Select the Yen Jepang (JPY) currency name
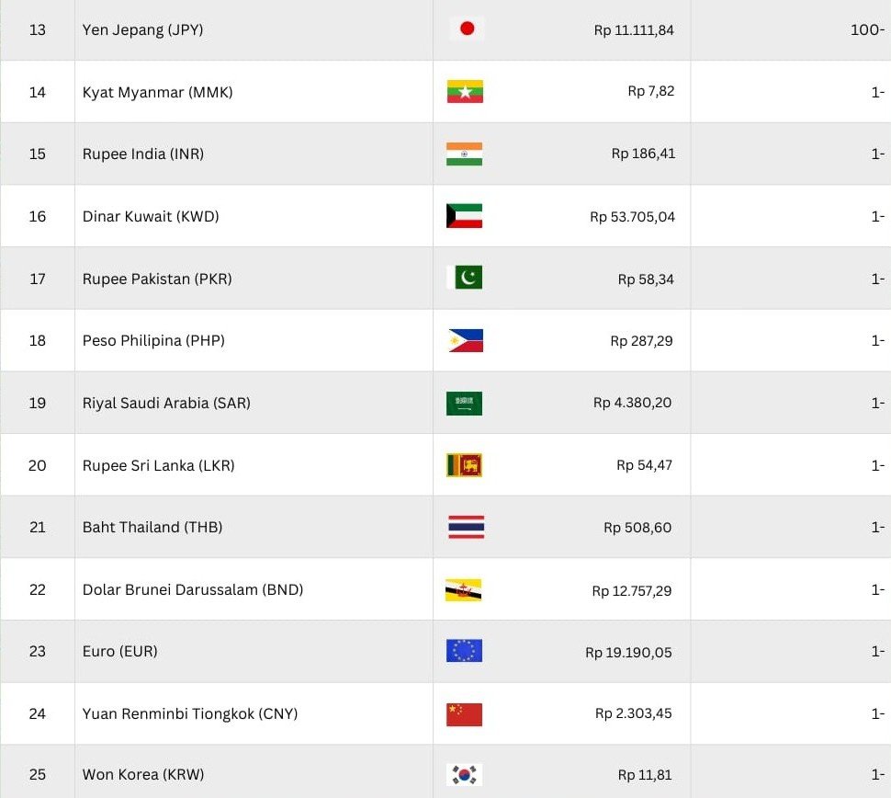 142,29
